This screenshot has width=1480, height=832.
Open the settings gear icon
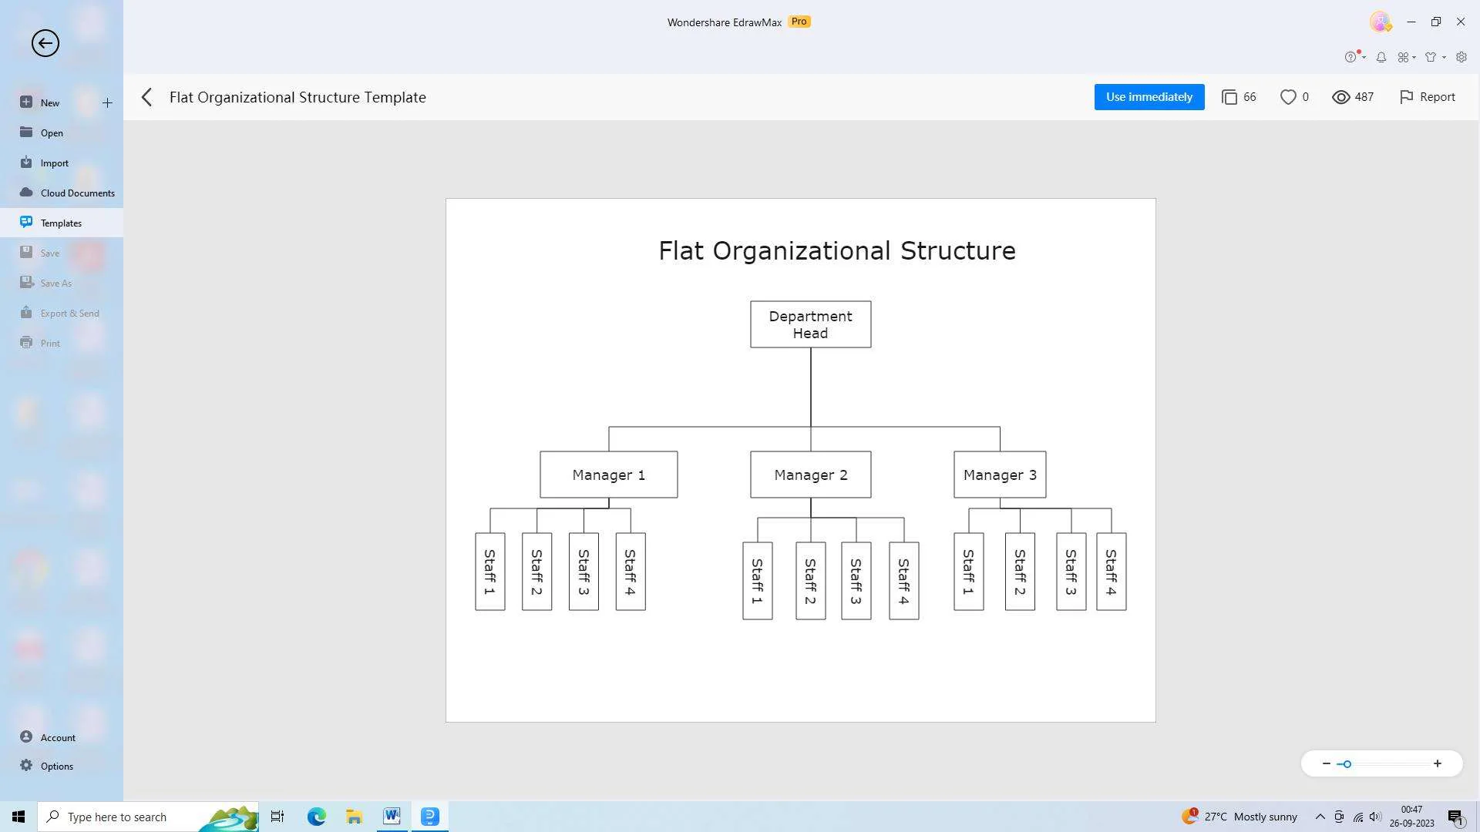click(x=1461, y=57)
